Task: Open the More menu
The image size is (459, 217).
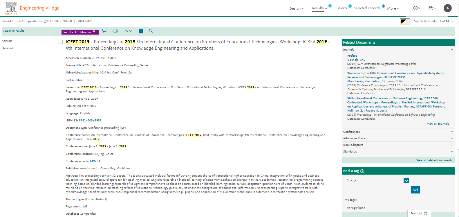Action: click(x=393, y=8)
